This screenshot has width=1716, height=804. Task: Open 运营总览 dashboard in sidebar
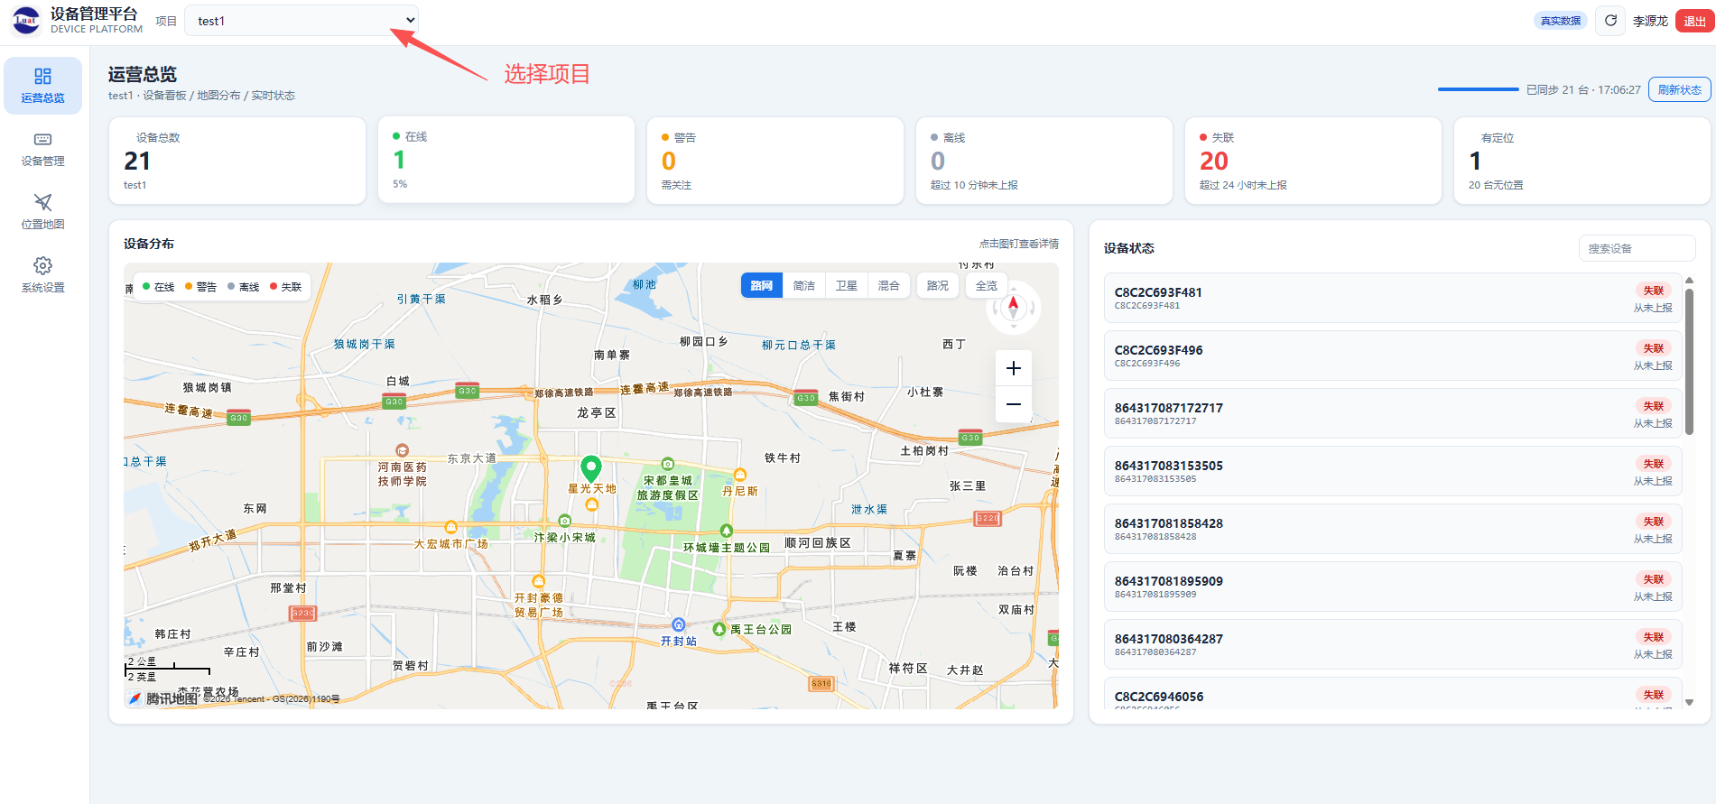[42, 86]
